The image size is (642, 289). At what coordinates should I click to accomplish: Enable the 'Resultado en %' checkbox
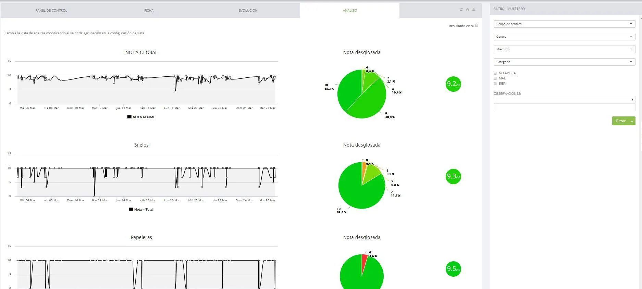coord(477,26)
